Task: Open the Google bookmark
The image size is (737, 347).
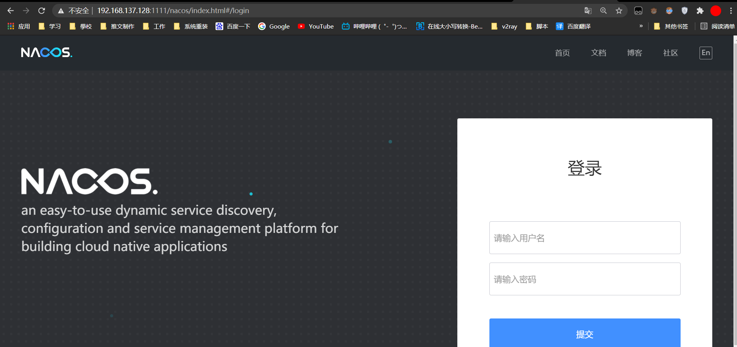Action: coord(274,26)
